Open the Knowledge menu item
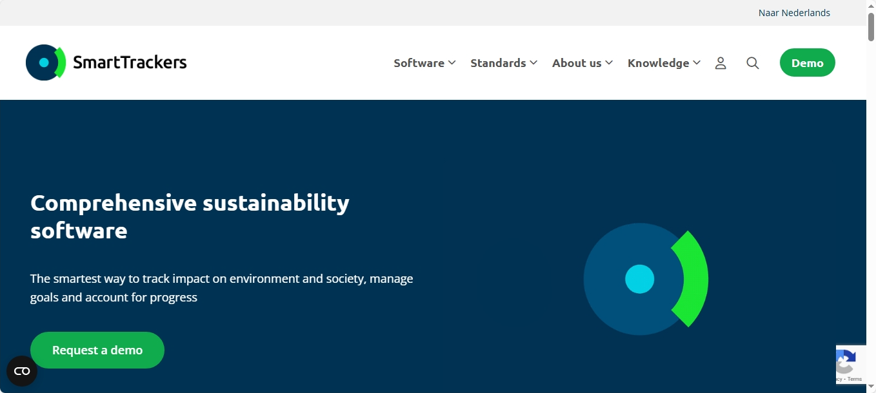The image size is (876, 393). pos(659,62)
